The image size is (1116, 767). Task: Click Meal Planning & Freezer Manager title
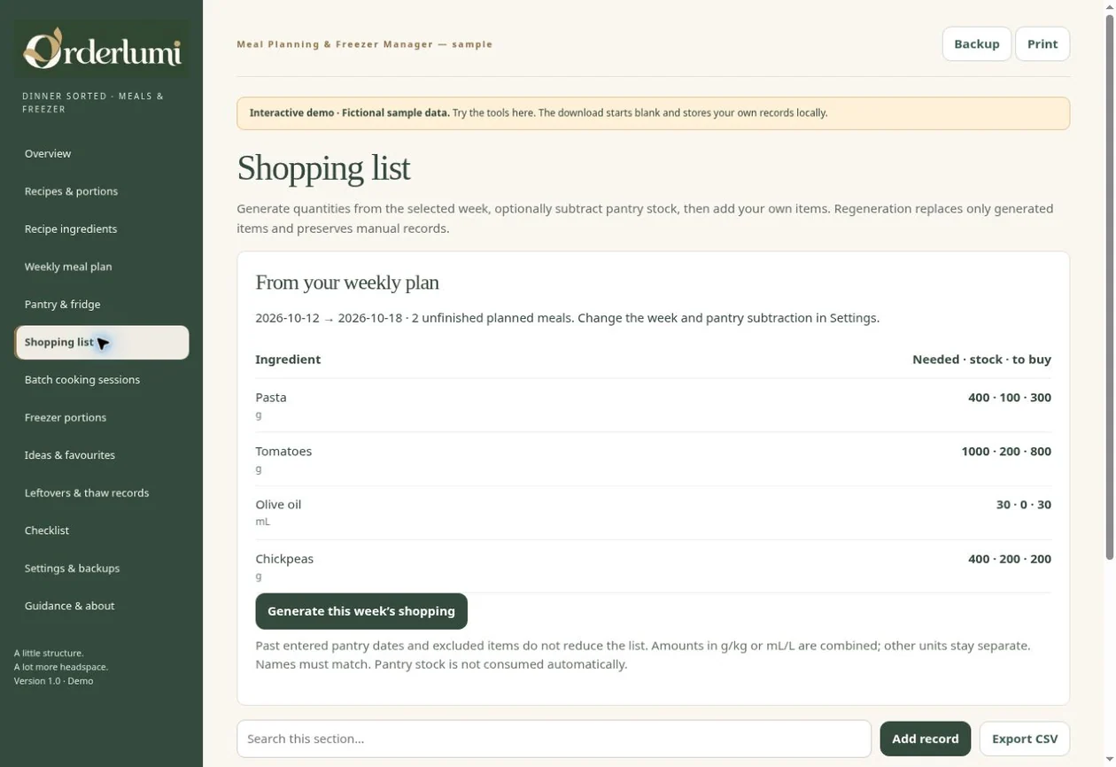click(364, 44)
